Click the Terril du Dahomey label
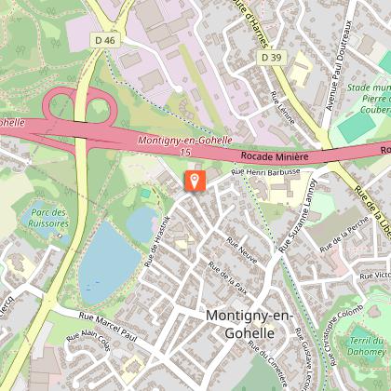 click(x=366, y=346)
